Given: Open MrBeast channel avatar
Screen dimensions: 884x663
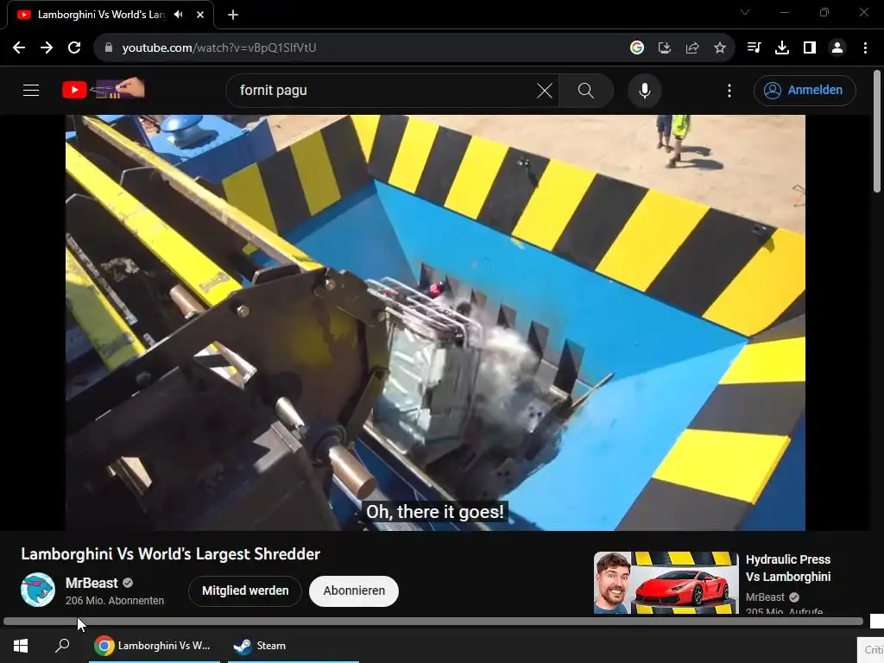Looking at the screenshot, I should coord(38,590).
